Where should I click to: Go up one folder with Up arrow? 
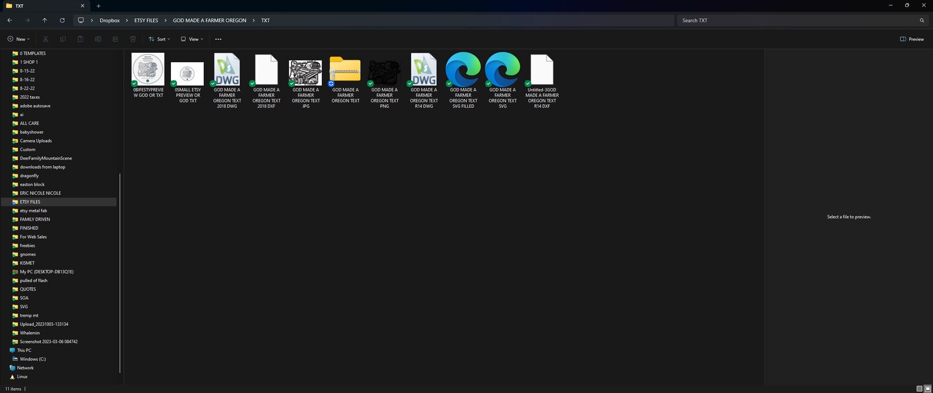tap(45, 21)
